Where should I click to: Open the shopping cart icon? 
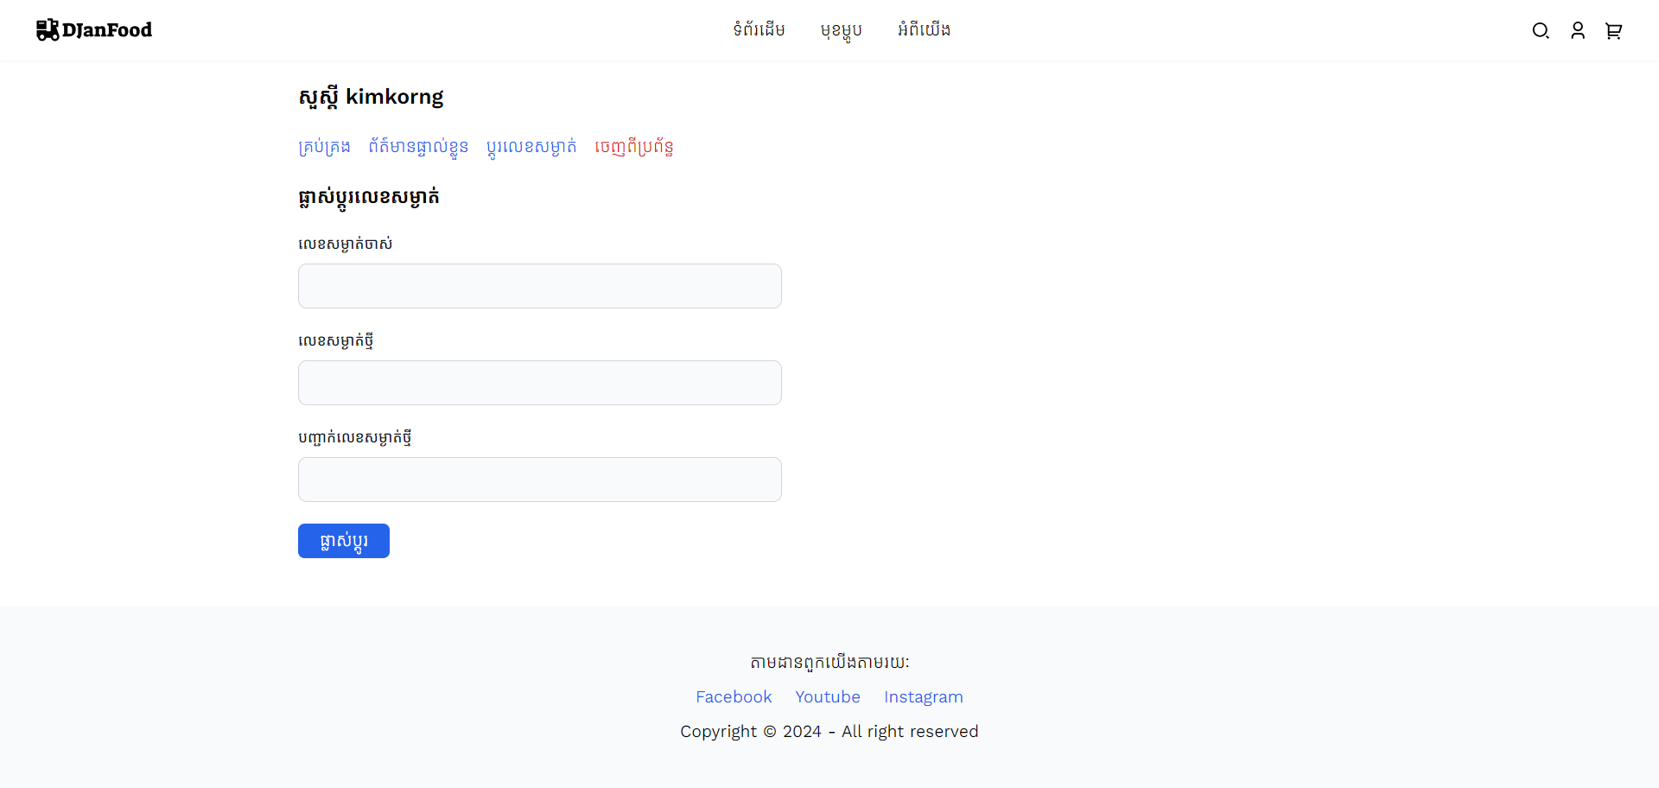click(1613, 31)
